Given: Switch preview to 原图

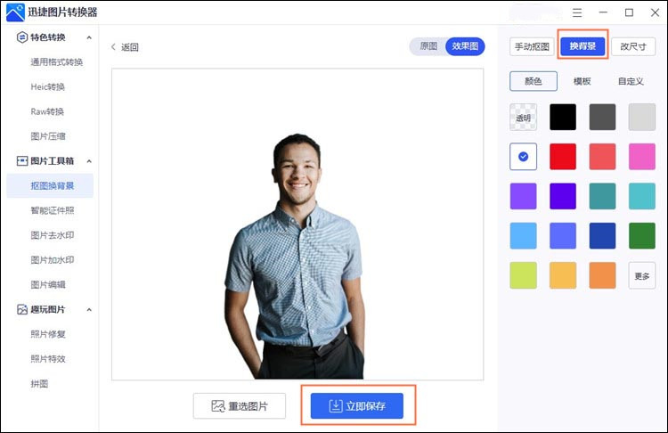Looking at the screenshot, I should click(428, 46).
